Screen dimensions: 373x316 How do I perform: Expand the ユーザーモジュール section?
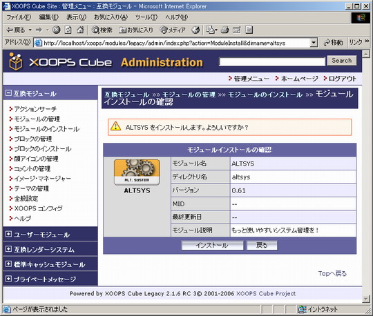tap(8, 235)
